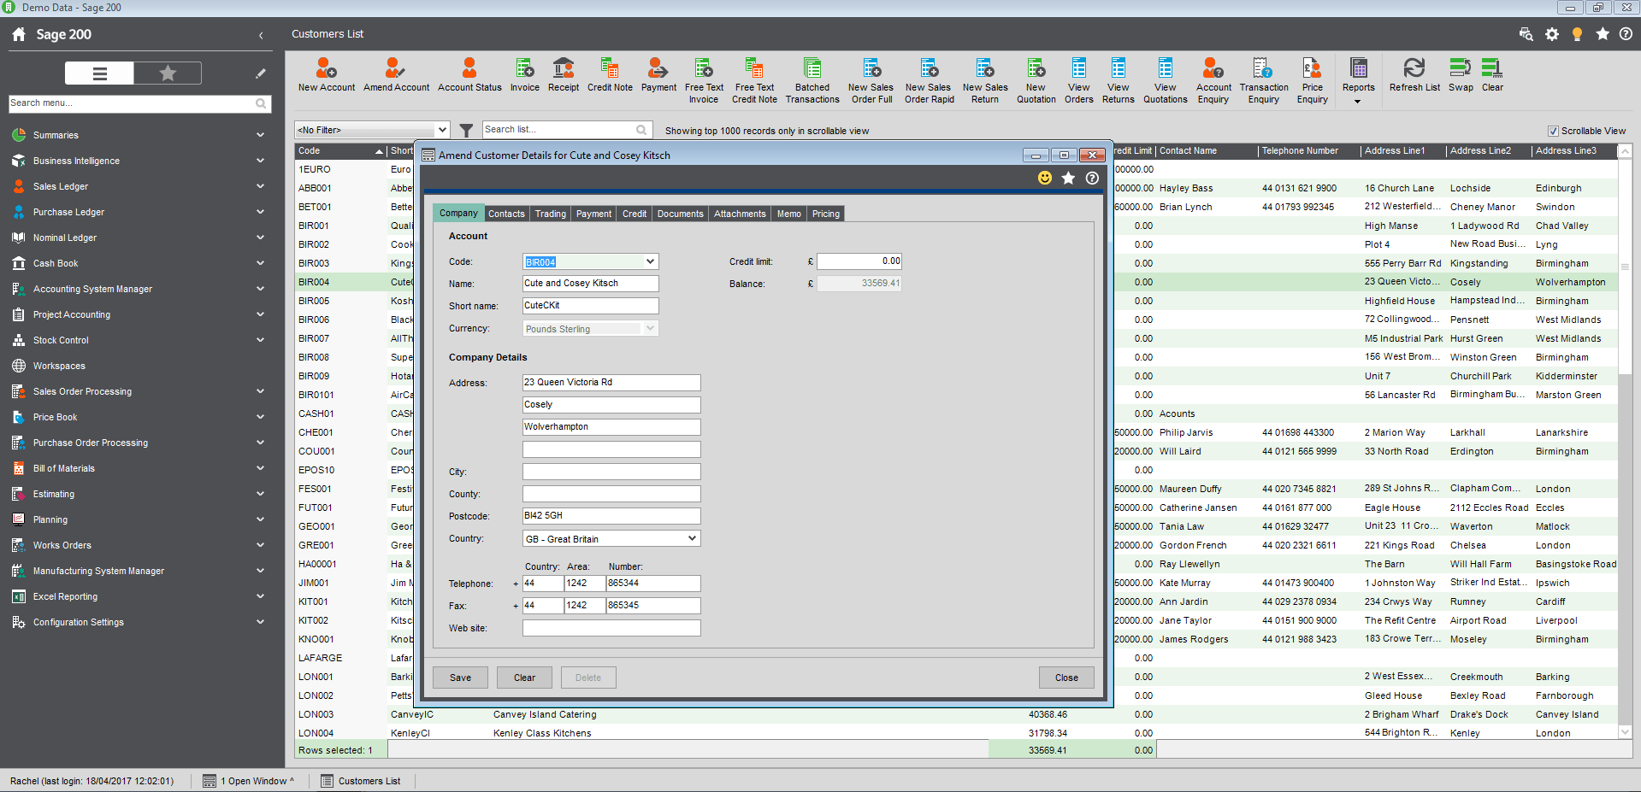This screenshot has width=1641, height=792.
Task: Open the Reports dropdown
Action: point(1358,80)
